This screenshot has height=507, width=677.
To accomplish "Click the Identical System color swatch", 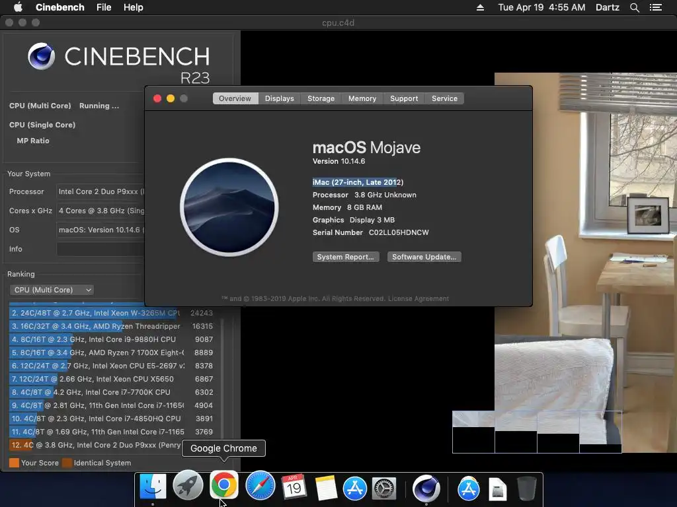I will coord(67,463).
